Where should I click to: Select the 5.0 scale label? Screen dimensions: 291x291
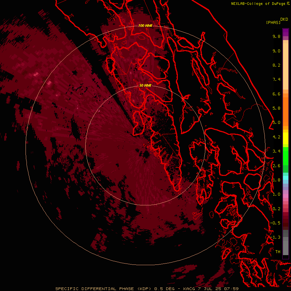[x=276, y=123]
